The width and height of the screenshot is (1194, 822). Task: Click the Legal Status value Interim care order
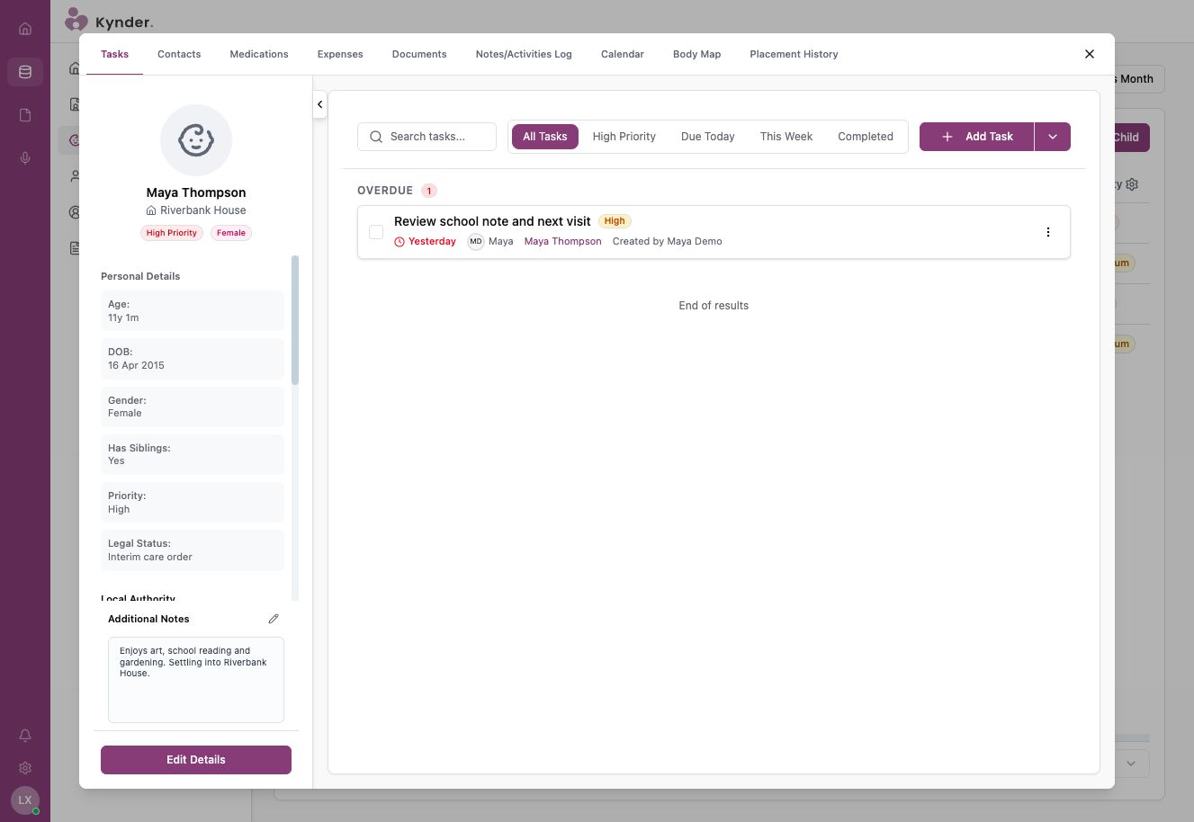[x=150, y=557]
